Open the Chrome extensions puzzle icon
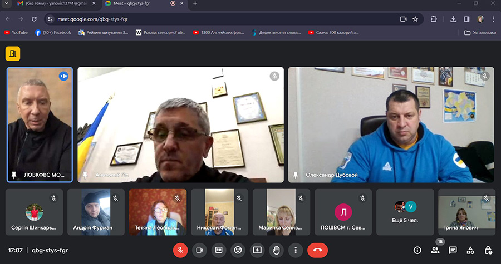Viewport: 501px width, 264px height. [434, 19]
